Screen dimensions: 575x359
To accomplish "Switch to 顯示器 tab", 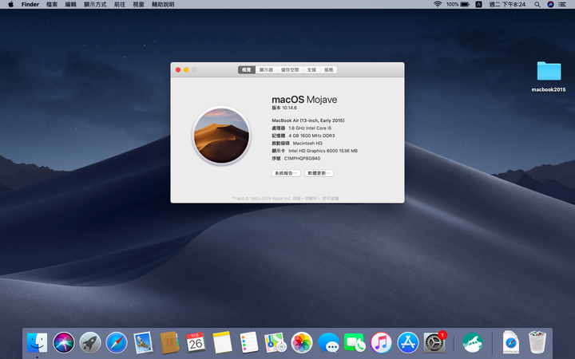I will tap(266, 69).
